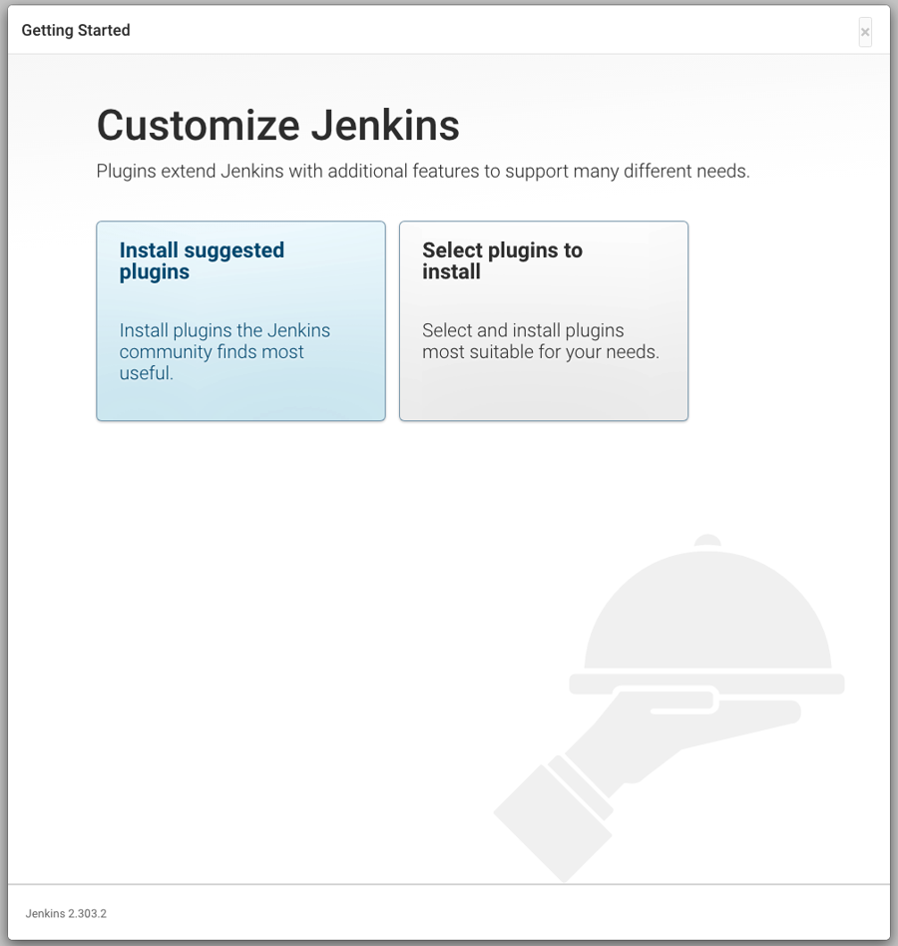
Task: Click the Jenkins 2.303.2 version label
Action: pyautogui.click(x=66, y=913)
